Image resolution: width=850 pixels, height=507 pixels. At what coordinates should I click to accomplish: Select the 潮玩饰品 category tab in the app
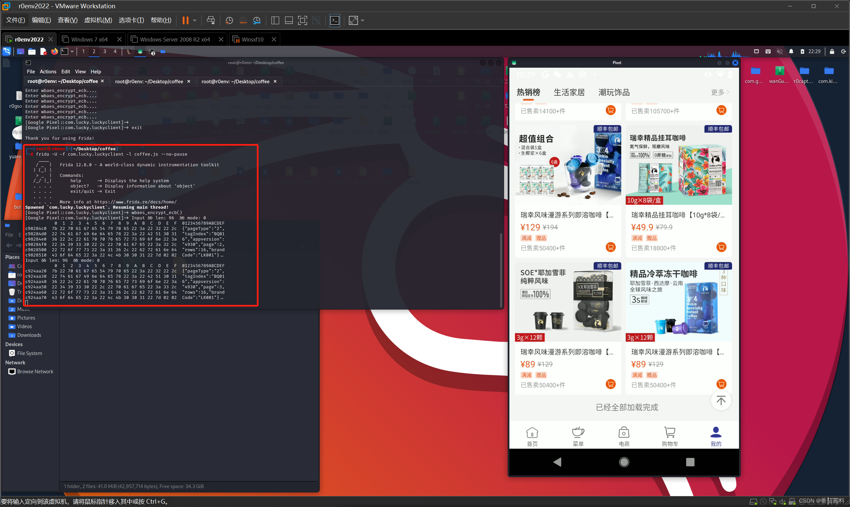tap(614, 92)
